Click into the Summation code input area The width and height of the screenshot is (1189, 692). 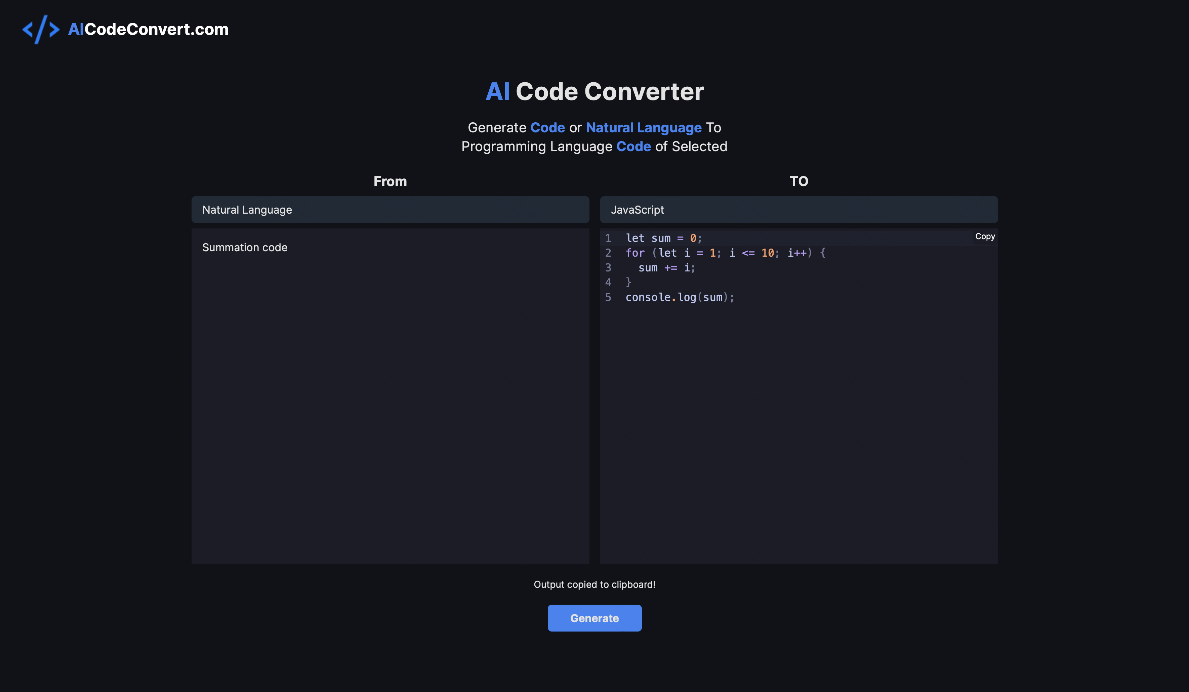pyautogui.click(x=390, y=396)
